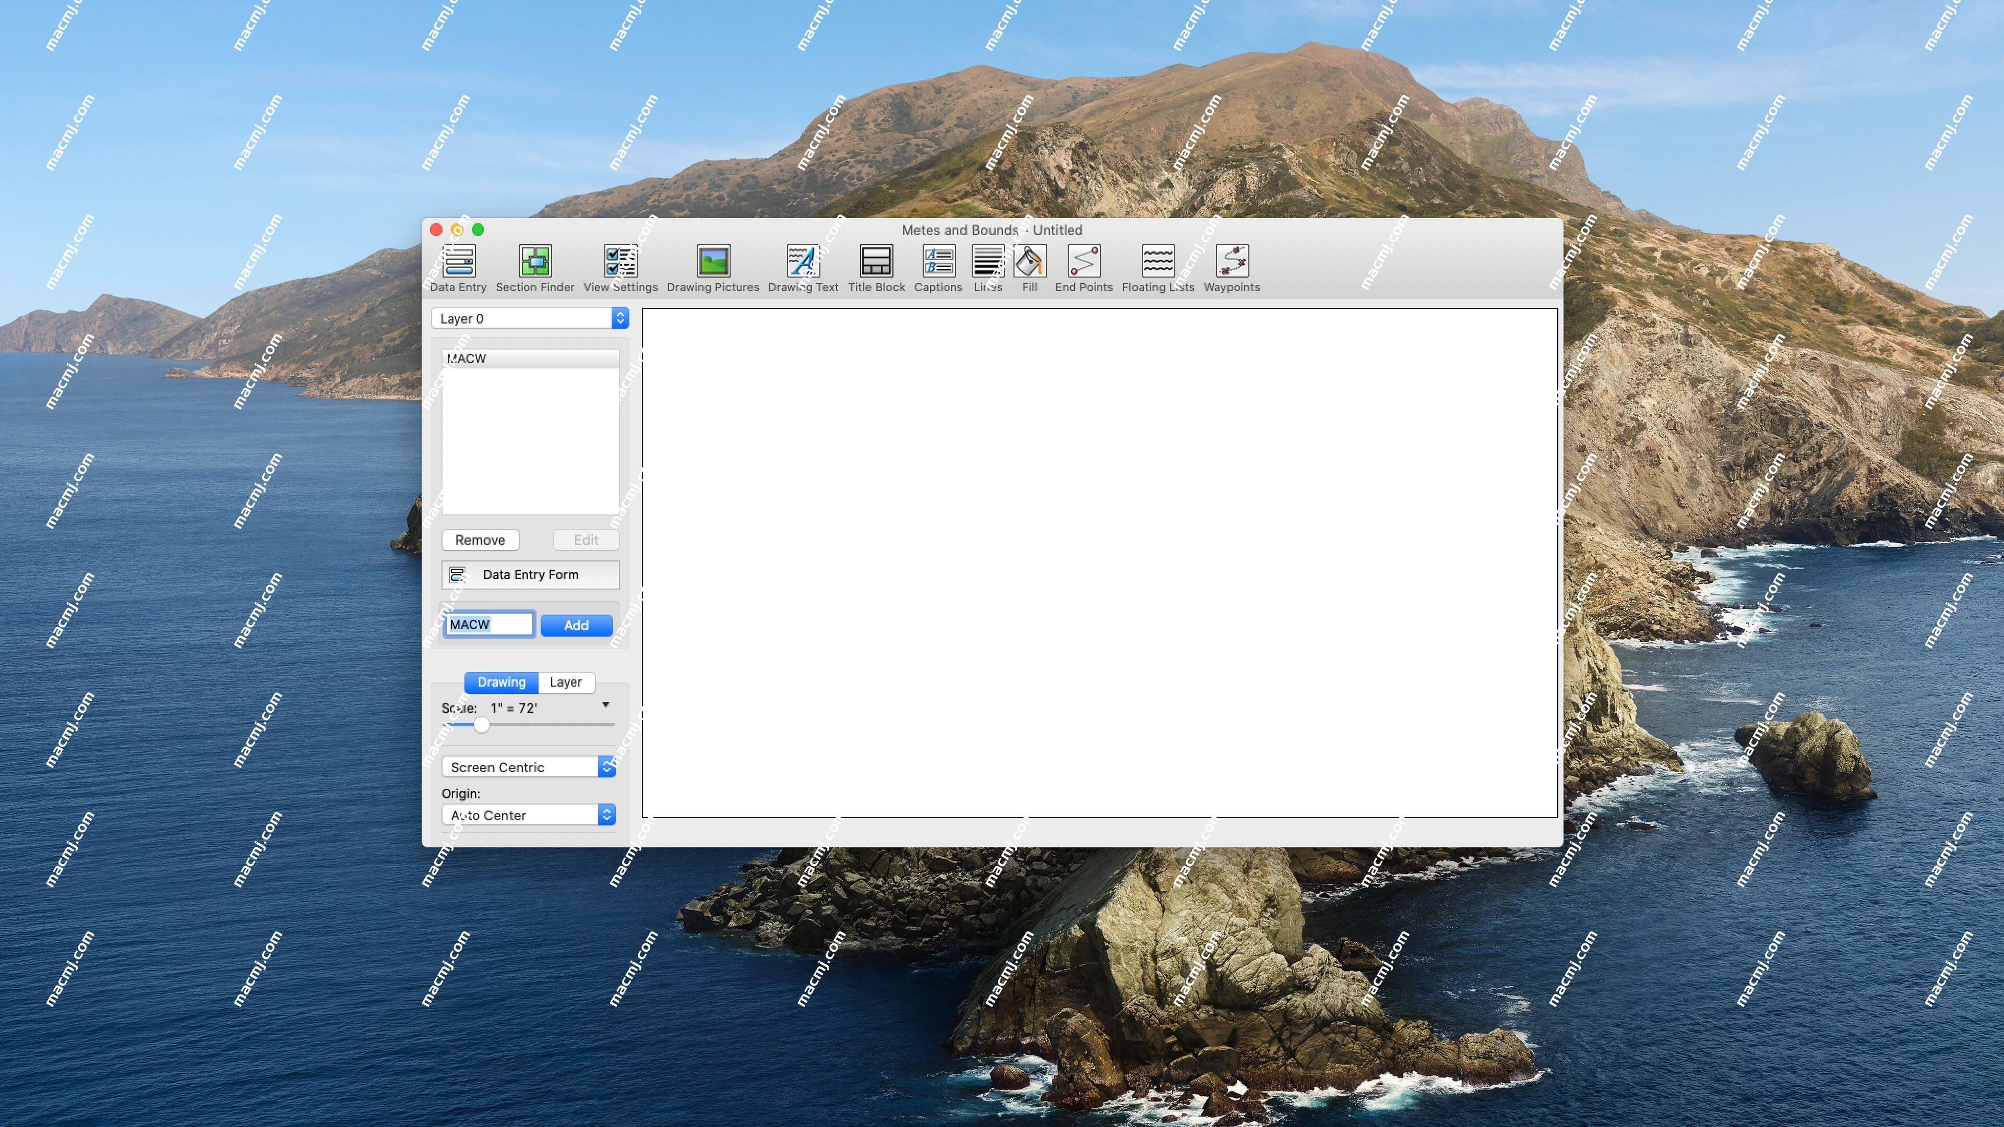Click the Add button
Image resolution: width=2004 pixels, height=1127 pixels.
coord(575,625)
